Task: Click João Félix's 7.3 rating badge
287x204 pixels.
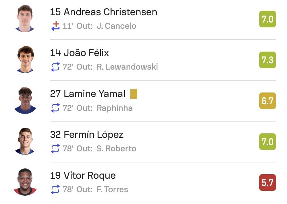Action: point(267,60)
